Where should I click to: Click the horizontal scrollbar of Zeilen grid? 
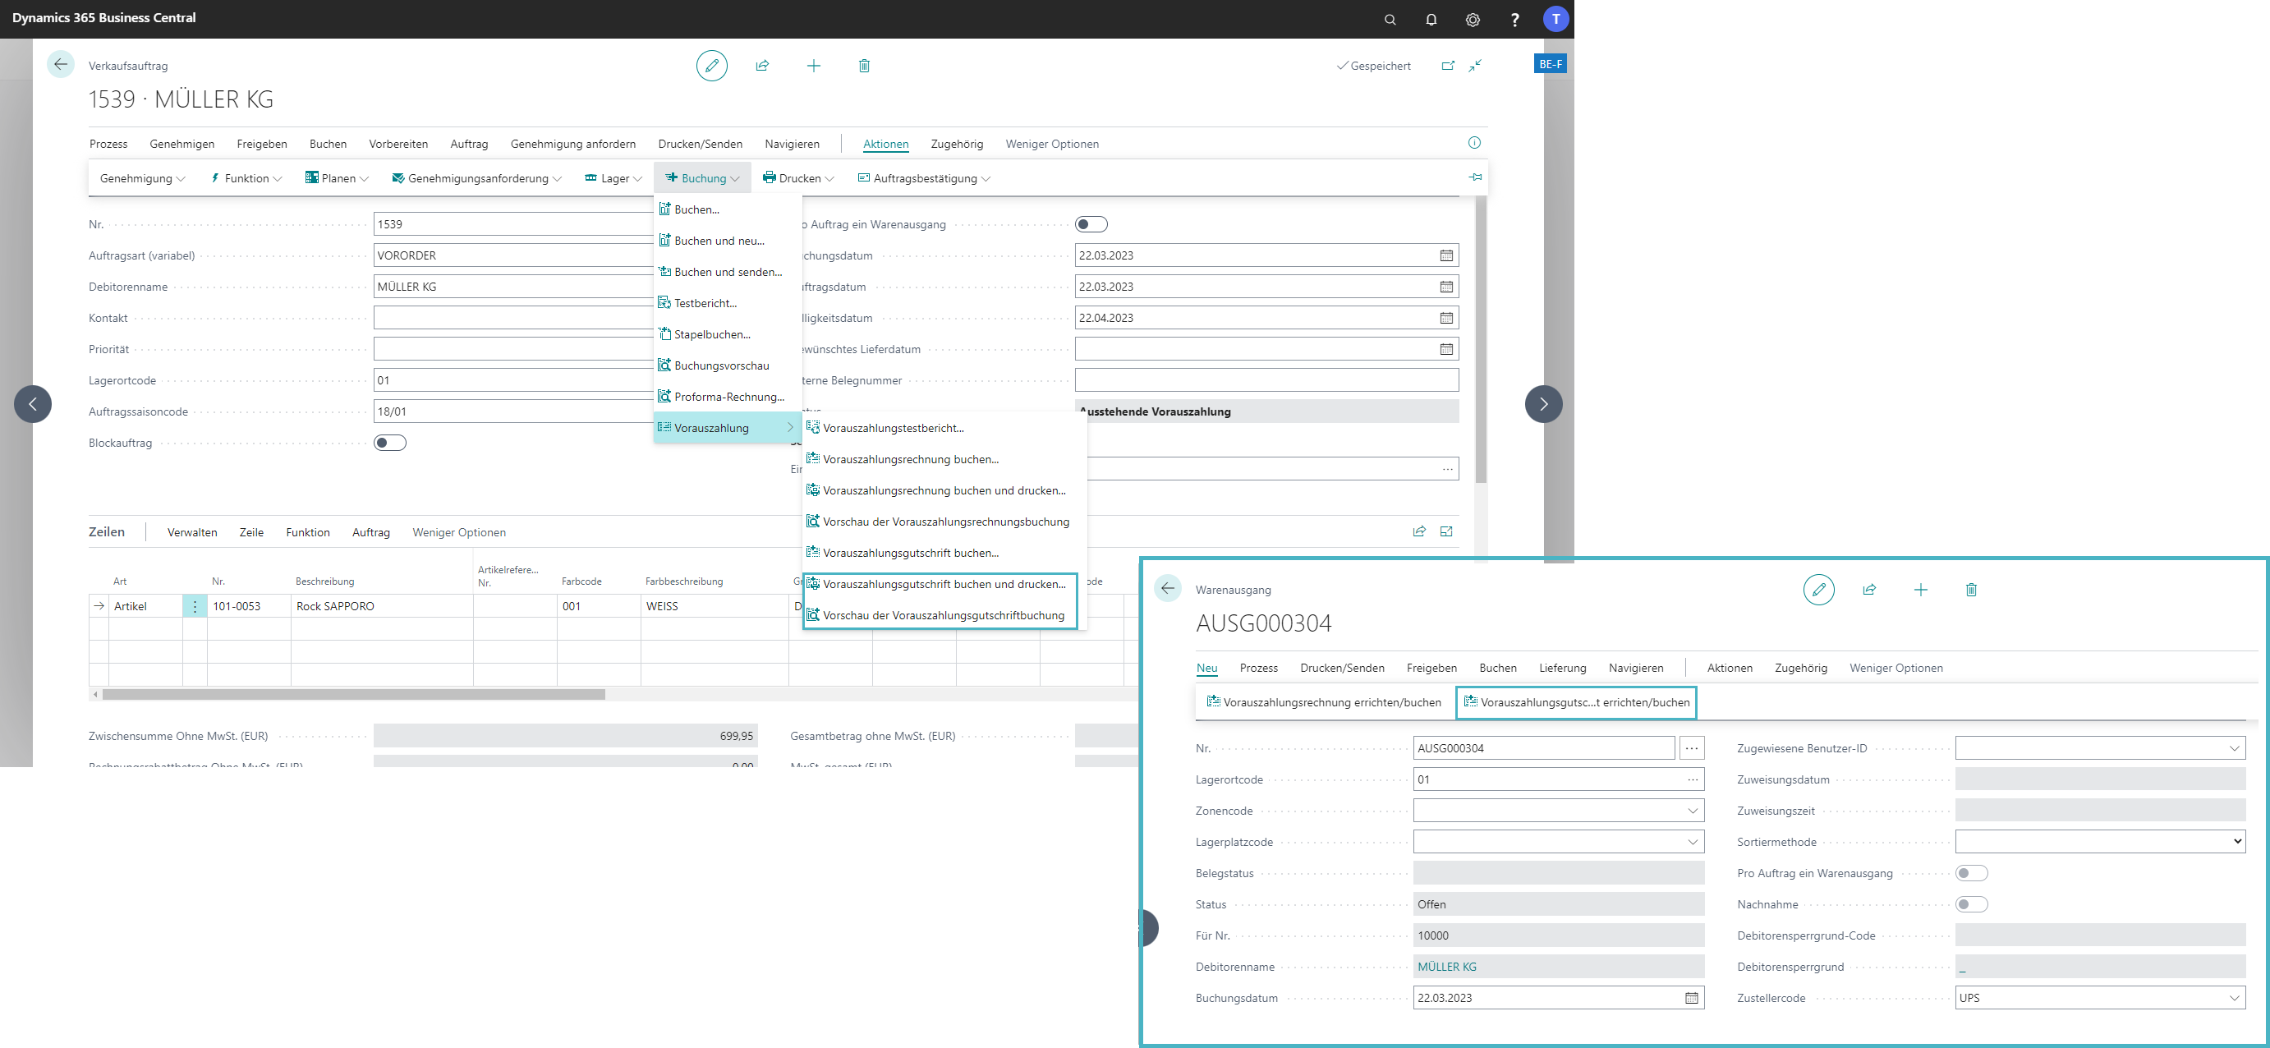(x=352, y=695)
